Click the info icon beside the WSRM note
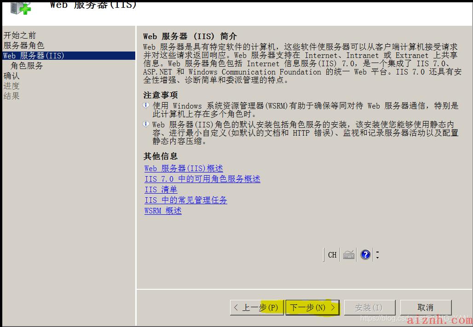This screenshot has height=327, width=473. pos(146,105)
